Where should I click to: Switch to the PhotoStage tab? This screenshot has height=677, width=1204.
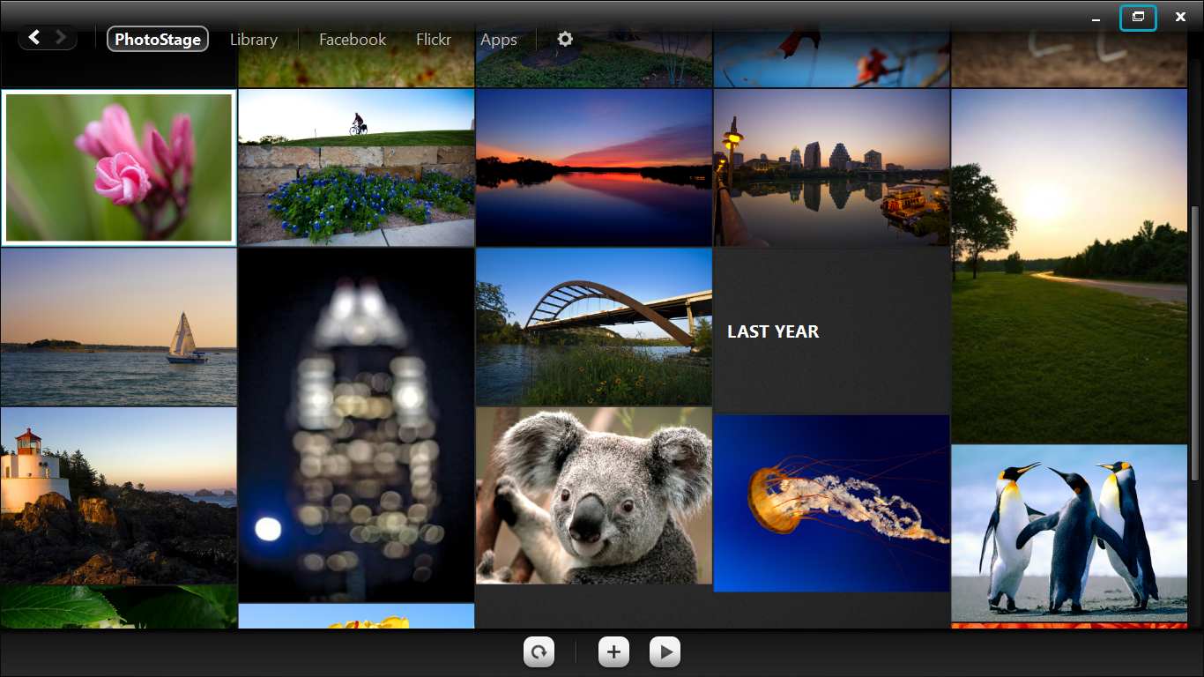point(158,39)
